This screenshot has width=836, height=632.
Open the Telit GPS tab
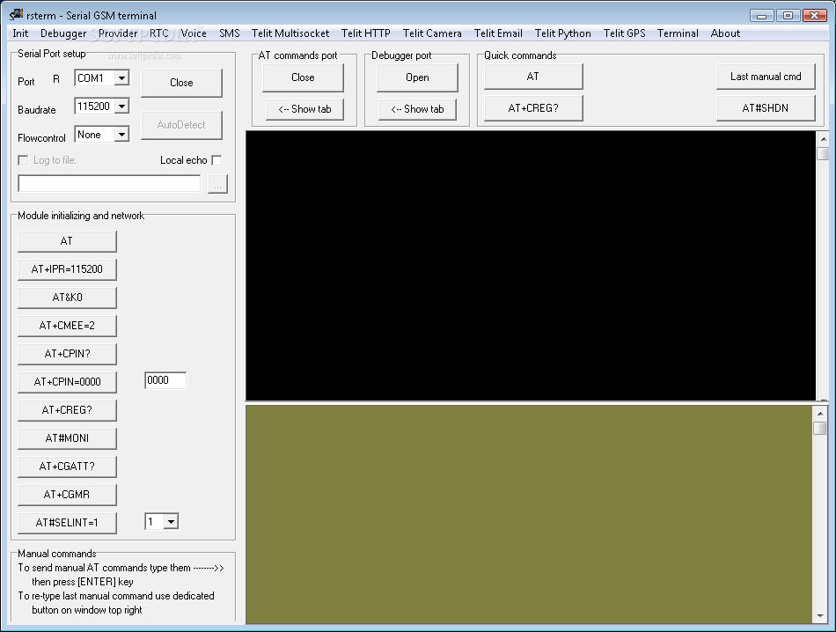pyautogui.click(x=624, y=33)
